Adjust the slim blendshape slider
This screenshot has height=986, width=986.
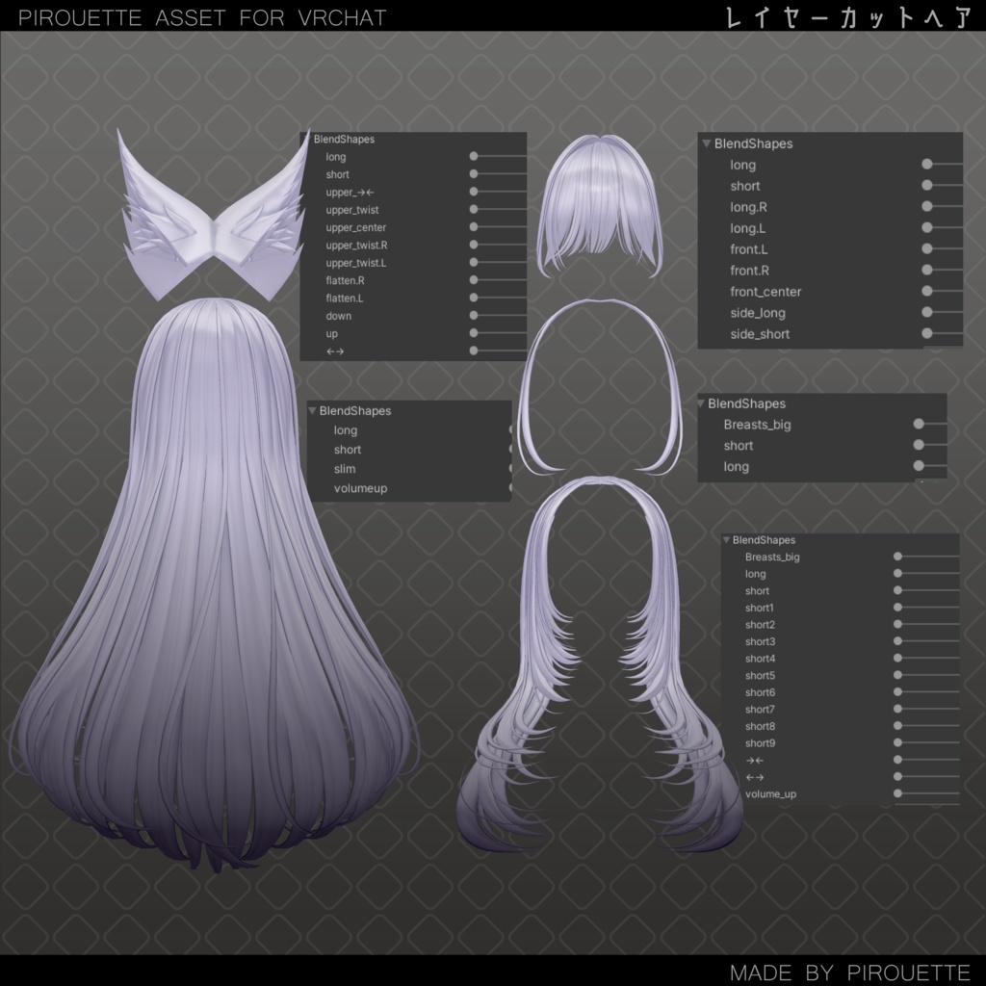509,469
